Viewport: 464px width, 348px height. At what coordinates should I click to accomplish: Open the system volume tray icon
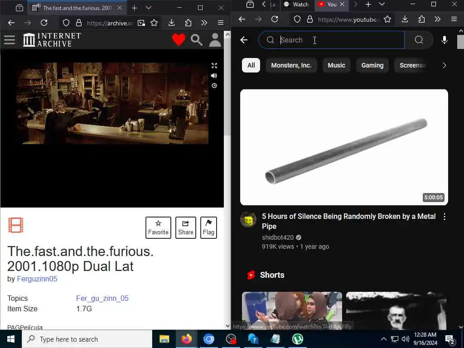406,339
